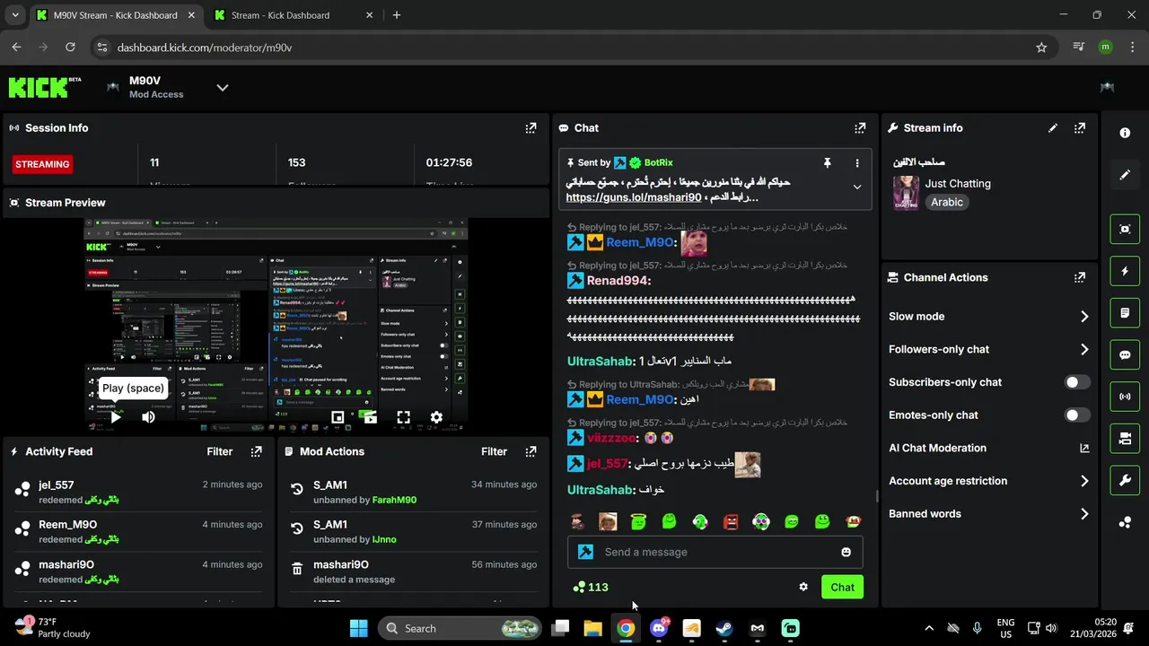Screen dimensions: 1149x646
Task: Open Mod Actions Filter
Action: pos(495,452)
